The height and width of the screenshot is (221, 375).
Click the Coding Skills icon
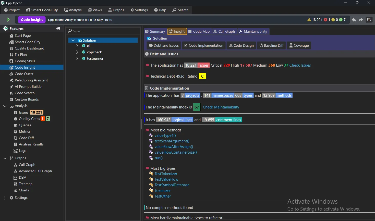point(11,61)
